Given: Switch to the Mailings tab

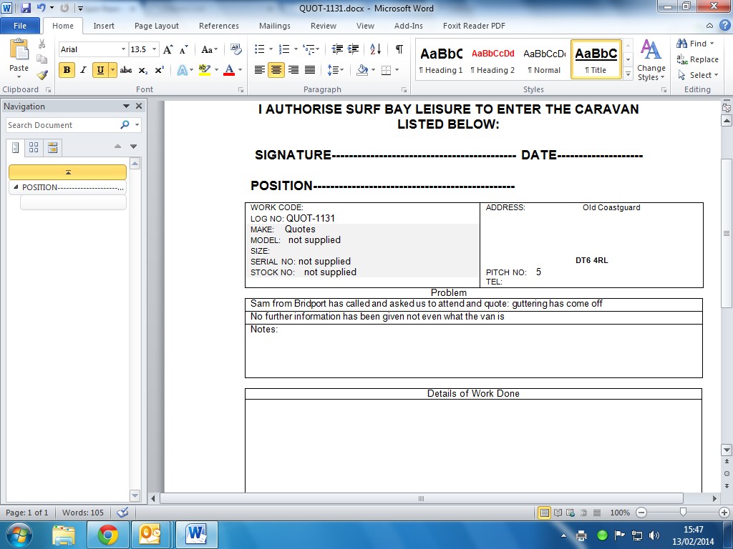Looking at the screenshot, I should click(275, 26).
